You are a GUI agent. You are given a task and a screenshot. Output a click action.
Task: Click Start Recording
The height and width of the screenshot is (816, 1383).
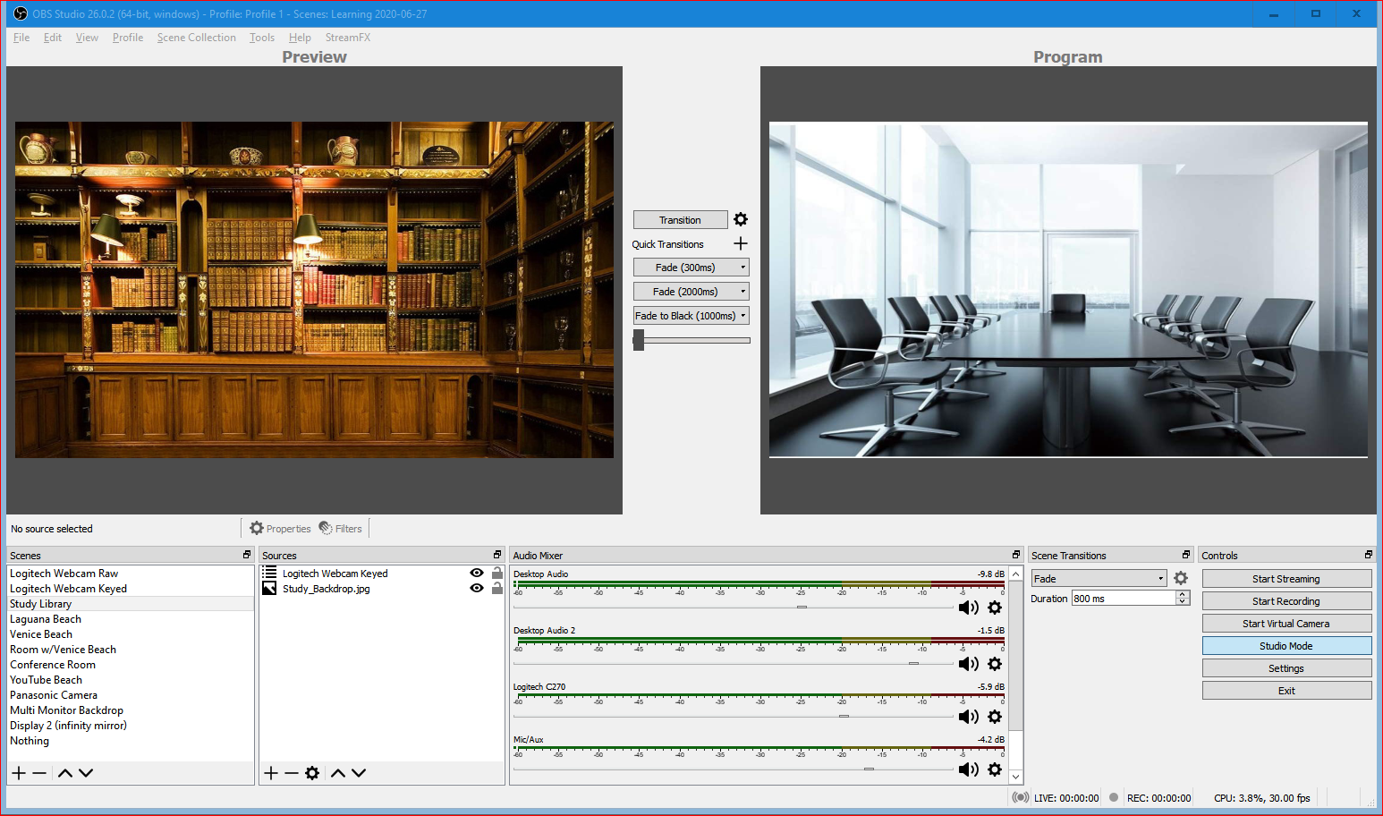point(1285,600)
